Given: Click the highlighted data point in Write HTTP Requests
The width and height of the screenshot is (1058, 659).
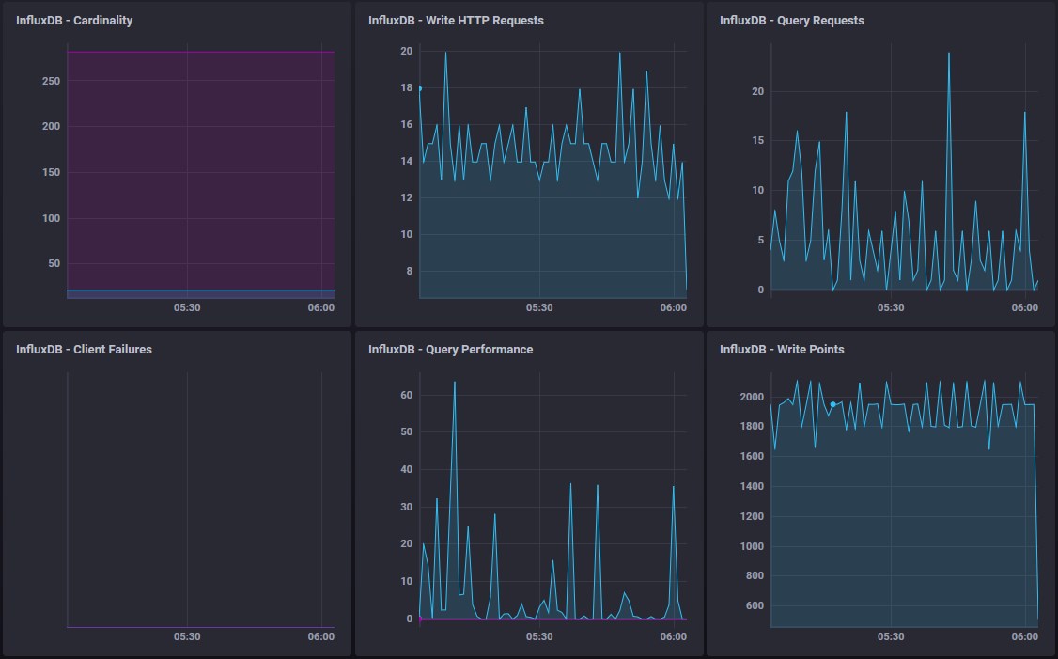Looking at the screenshot, I should point(420,88).
